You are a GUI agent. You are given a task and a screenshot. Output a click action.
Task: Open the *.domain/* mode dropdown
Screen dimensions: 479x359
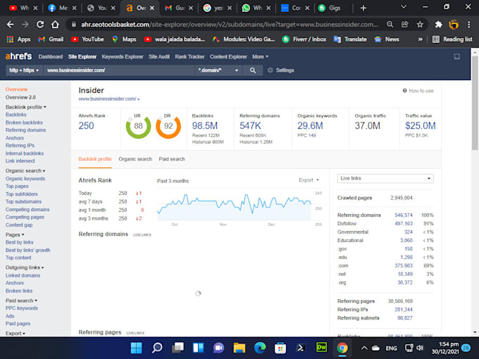[x=218, y=70]
